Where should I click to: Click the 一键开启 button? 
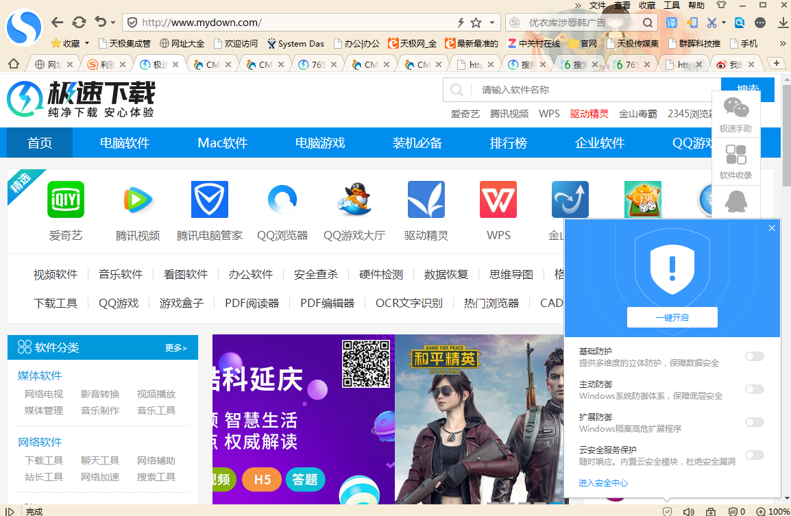[x=672, y=317]
